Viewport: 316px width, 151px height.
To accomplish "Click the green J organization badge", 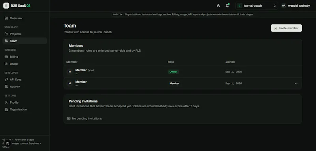I will click(x=239, y=6).
